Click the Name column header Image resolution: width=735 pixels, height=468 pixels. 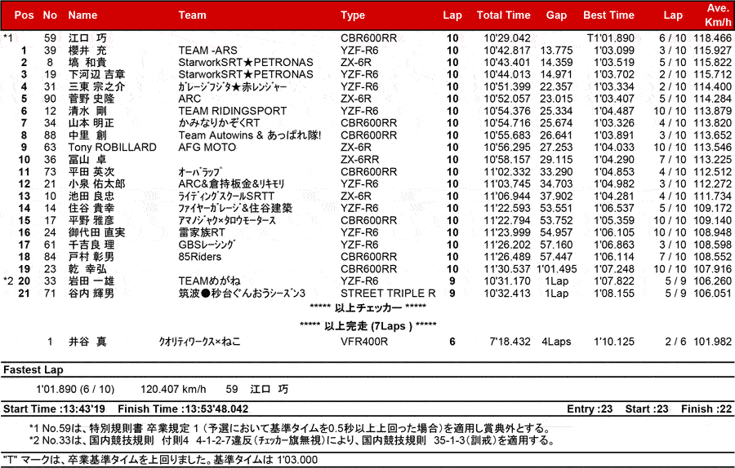tap(82, 15)
